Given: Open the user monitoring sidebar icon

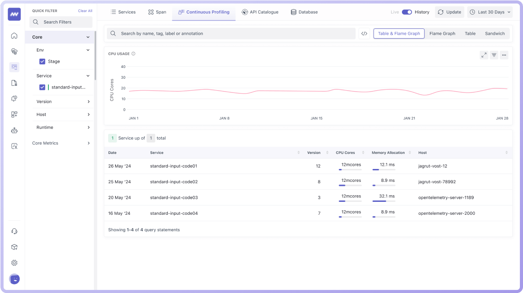Looking at the screenshot, I should 14,146.
